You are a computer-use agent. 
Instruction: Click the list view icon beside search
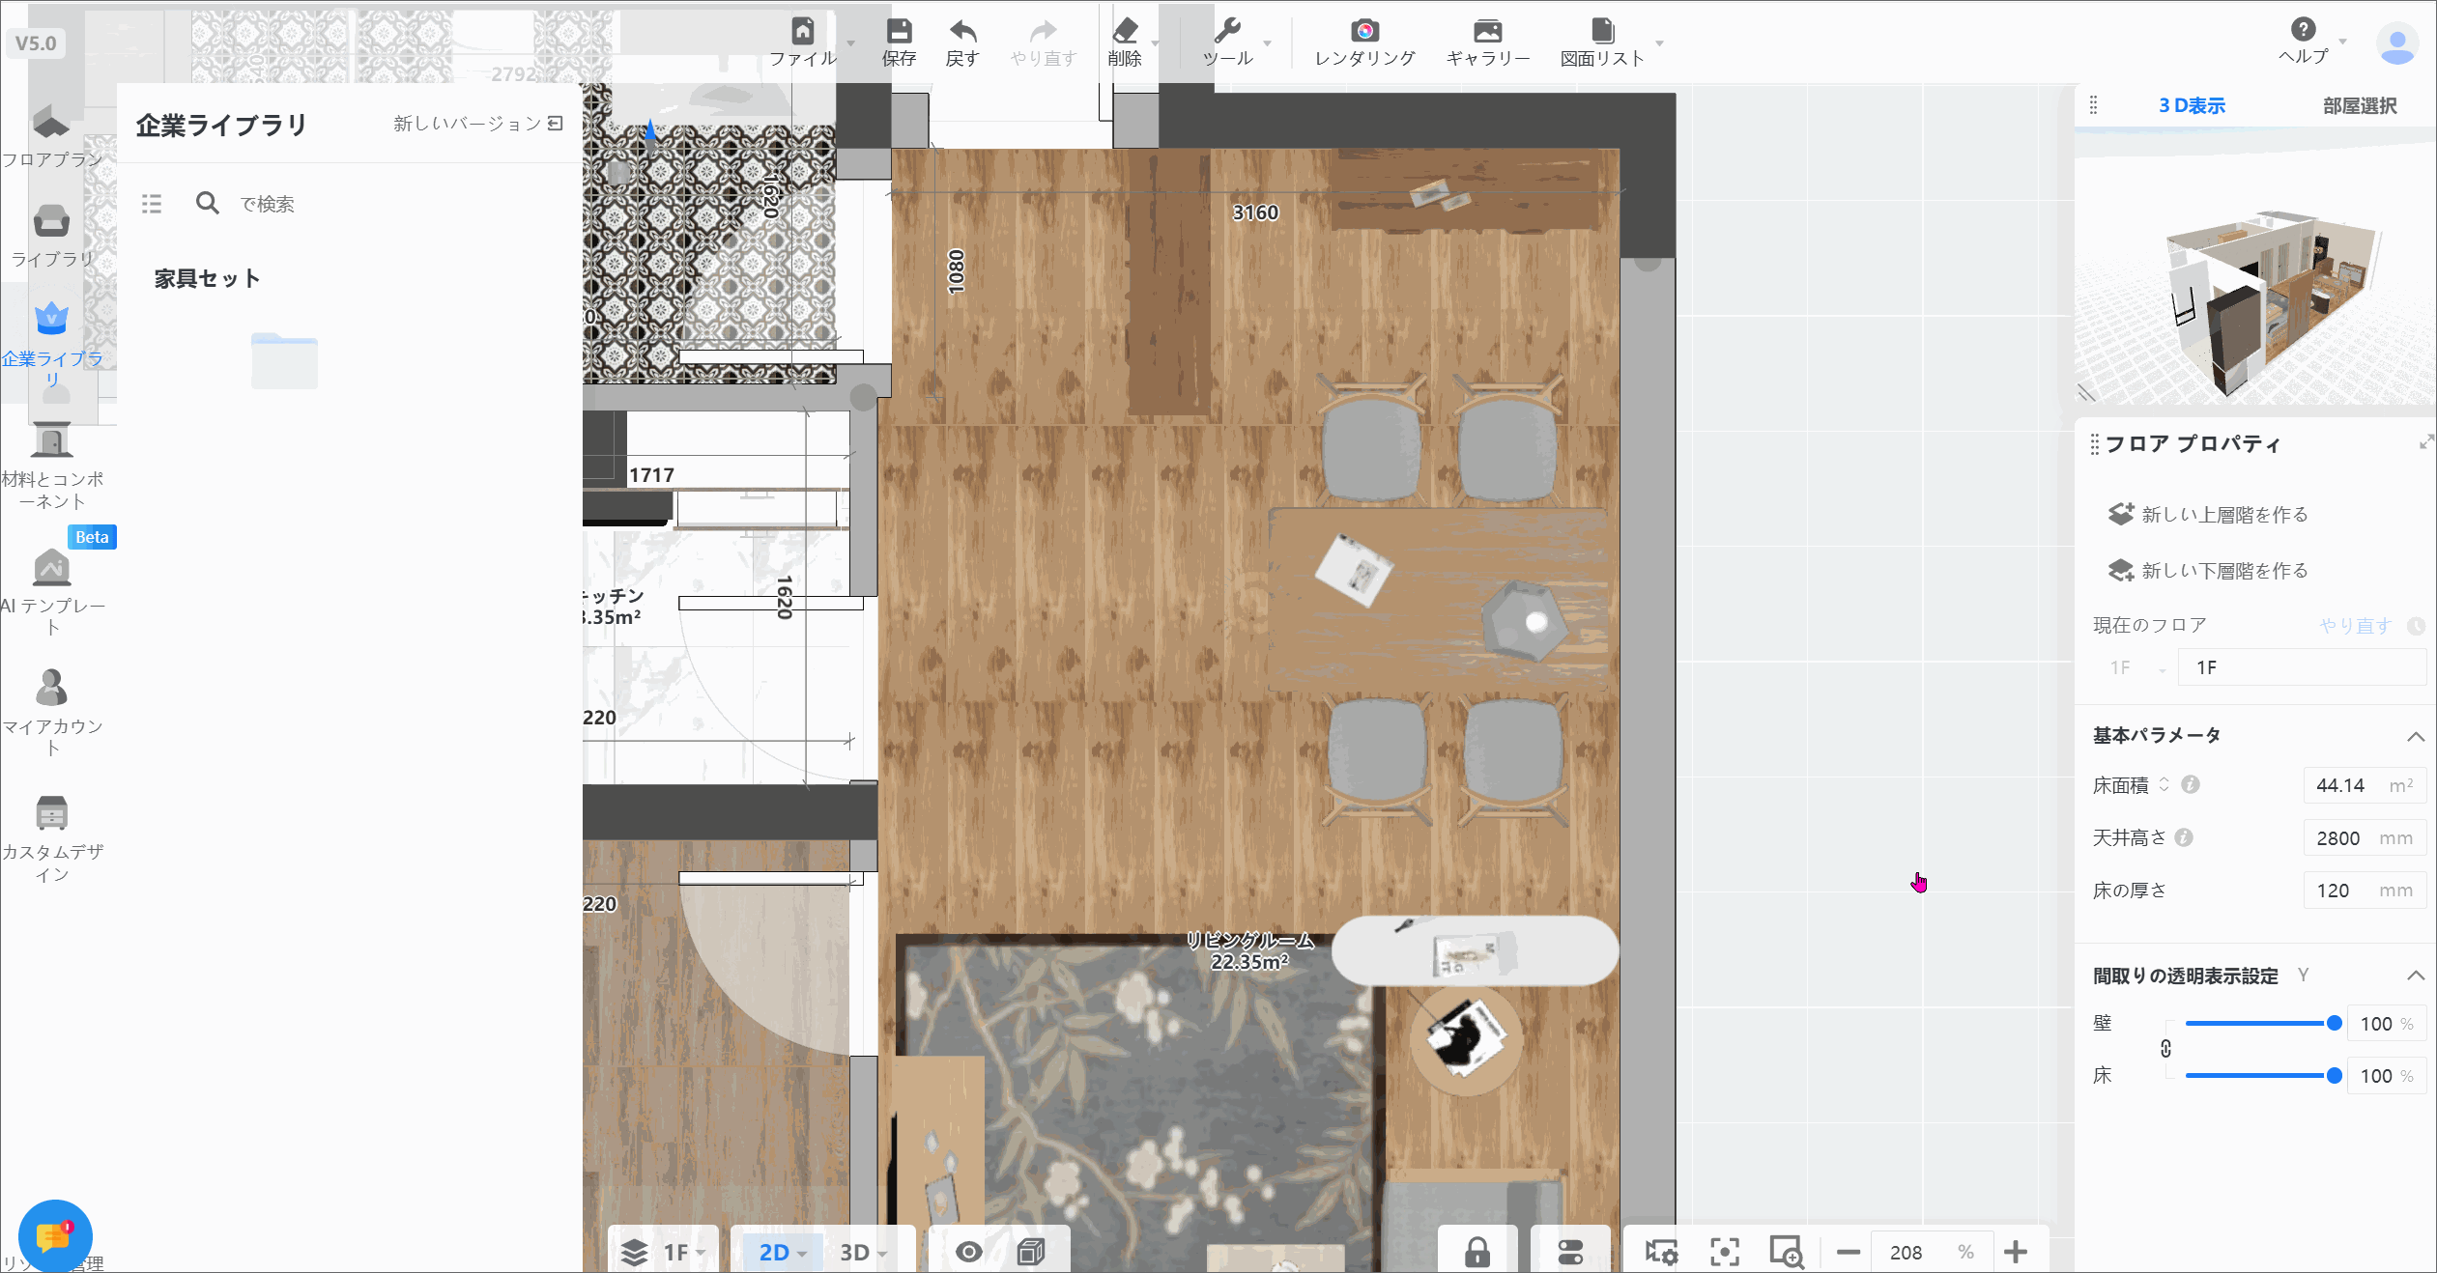[x=152, y=204]
